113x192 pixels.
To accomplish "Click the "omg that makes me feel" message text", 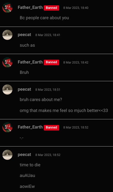I will (64, 110).
